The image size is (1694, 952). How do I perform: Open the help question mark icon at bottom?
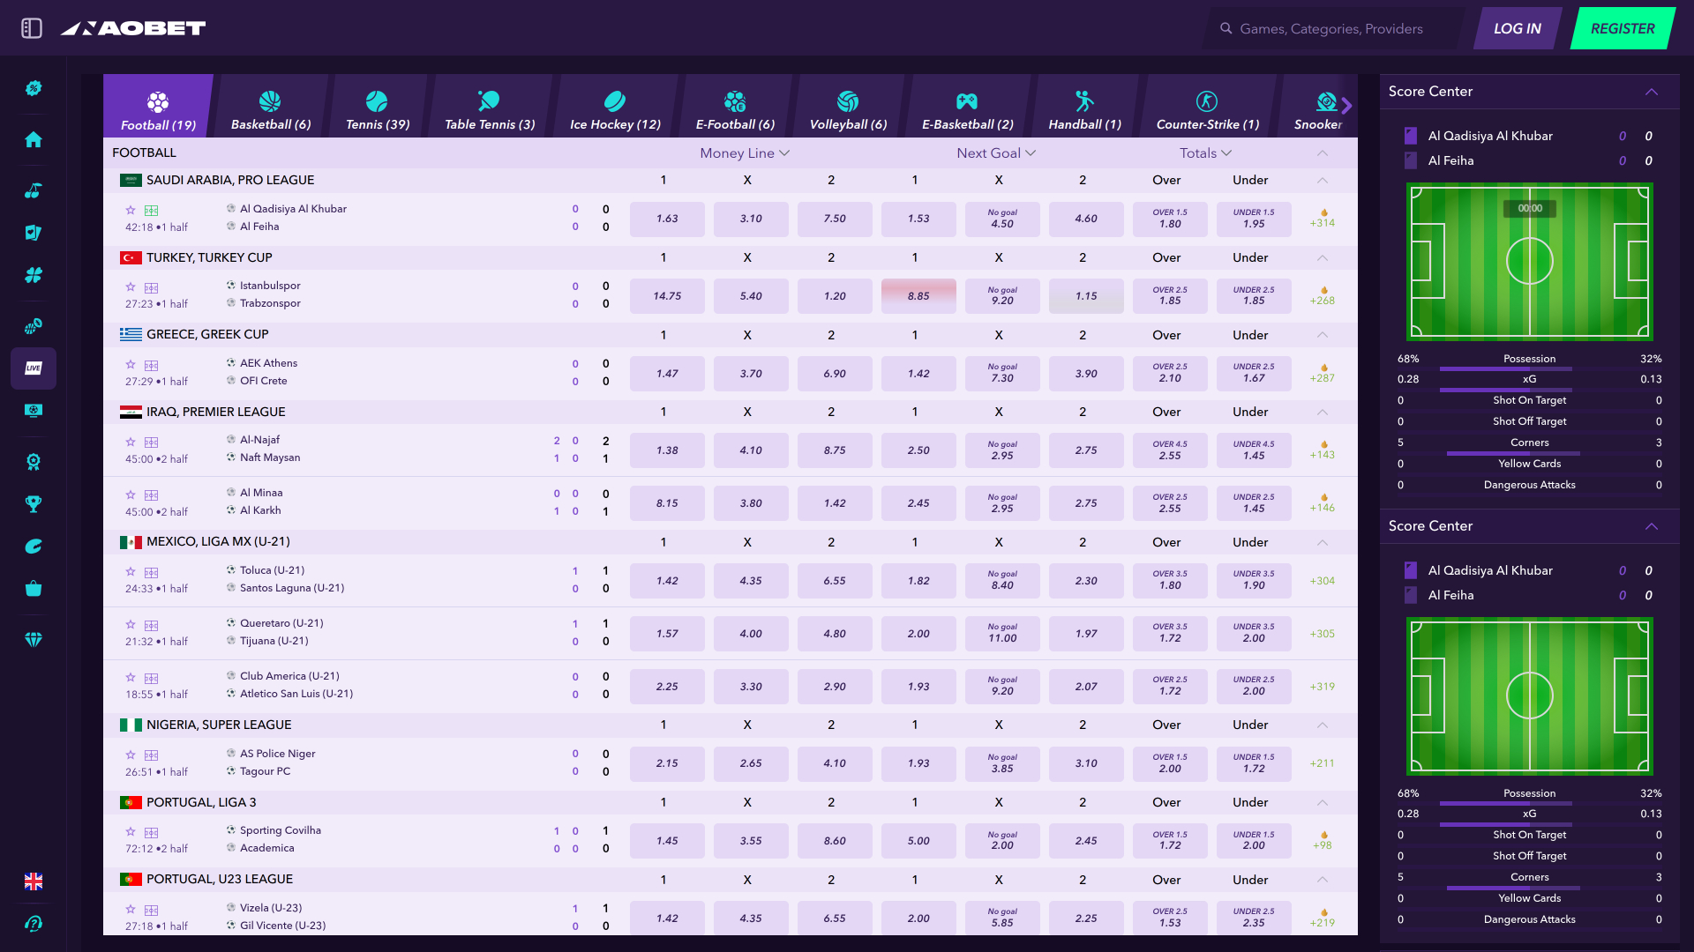34,923
